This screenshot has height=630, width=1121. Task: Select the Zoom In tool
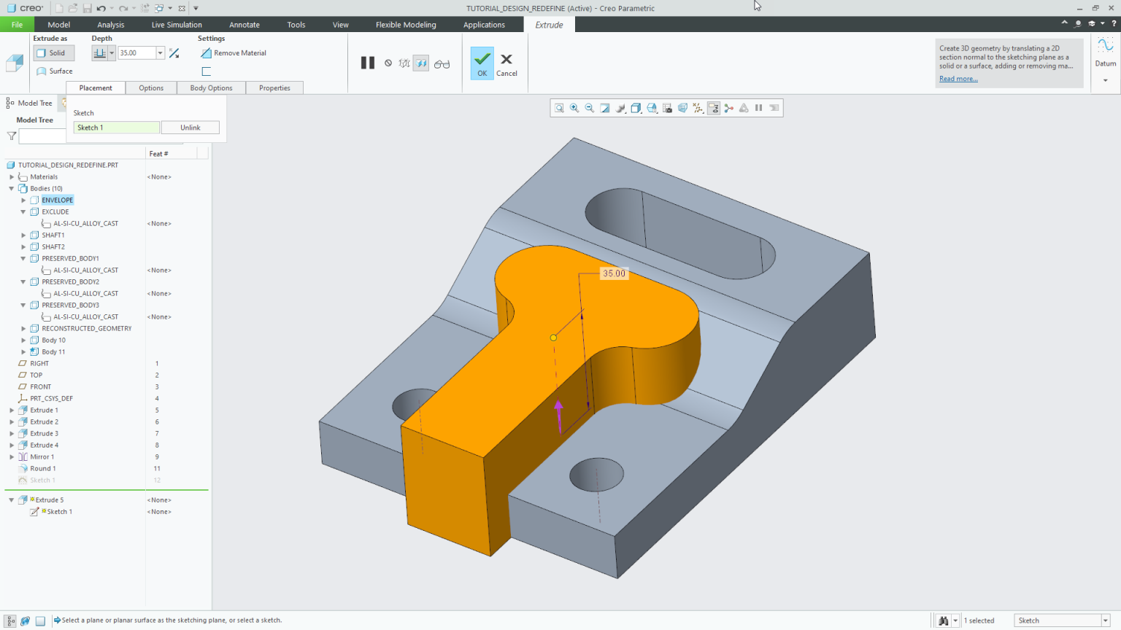[x=574, y=107]
